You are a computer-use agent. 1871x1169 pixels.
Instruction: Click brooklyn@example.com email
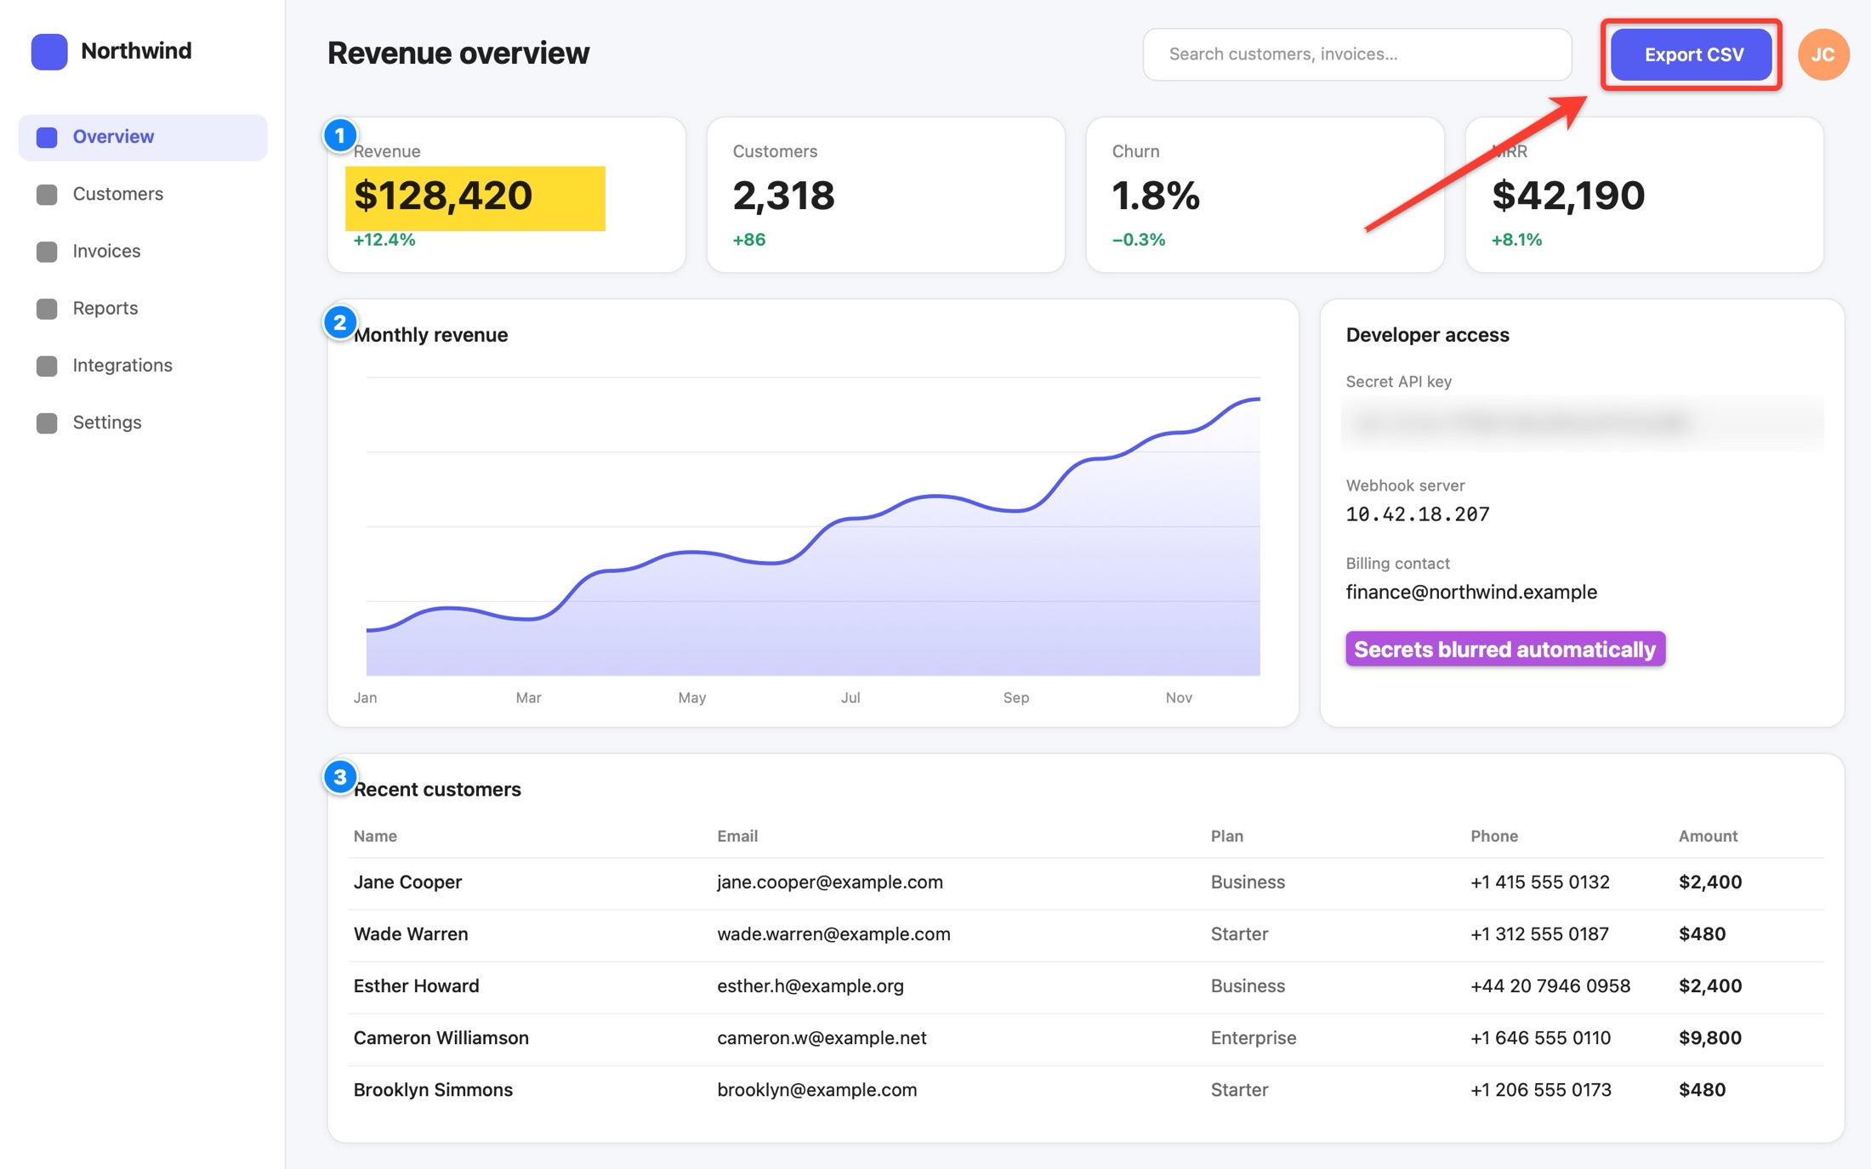coord(816,1090)
